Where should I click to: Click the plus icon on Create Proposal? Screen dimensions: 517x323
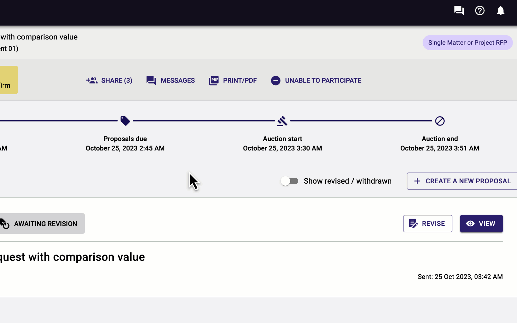pos(417,181)
